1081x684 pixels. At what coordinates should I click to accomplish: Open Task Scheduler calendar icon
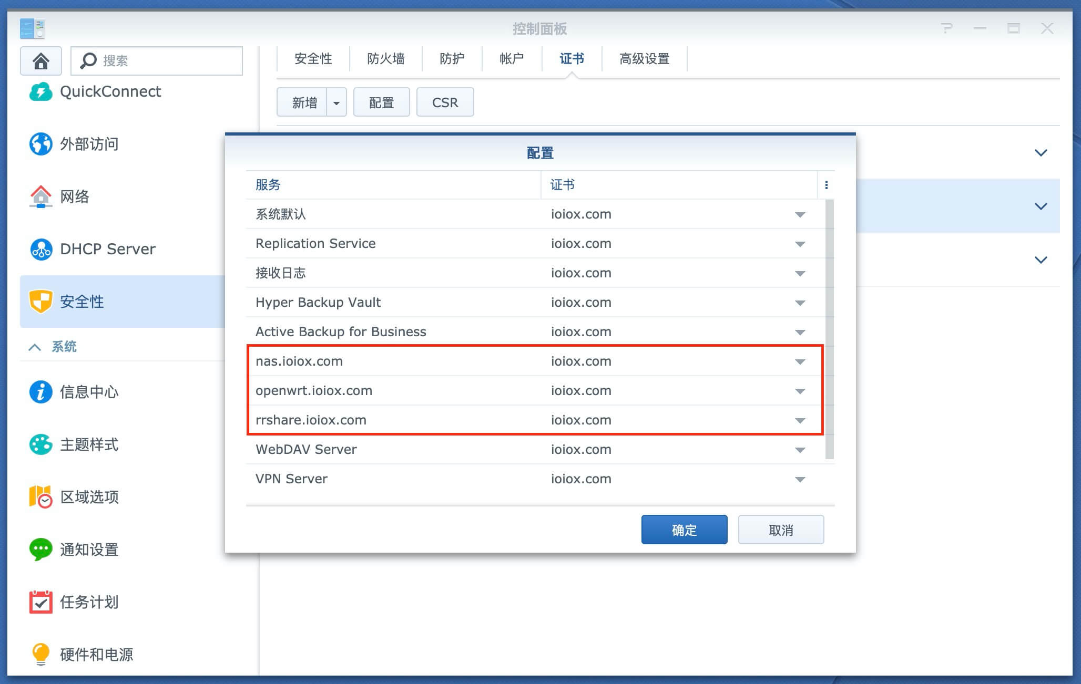pyautogui.click(x=40, y=602)
